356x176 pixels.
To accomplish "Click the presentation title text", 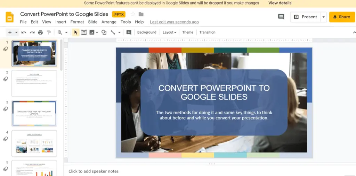I will 64,14.
